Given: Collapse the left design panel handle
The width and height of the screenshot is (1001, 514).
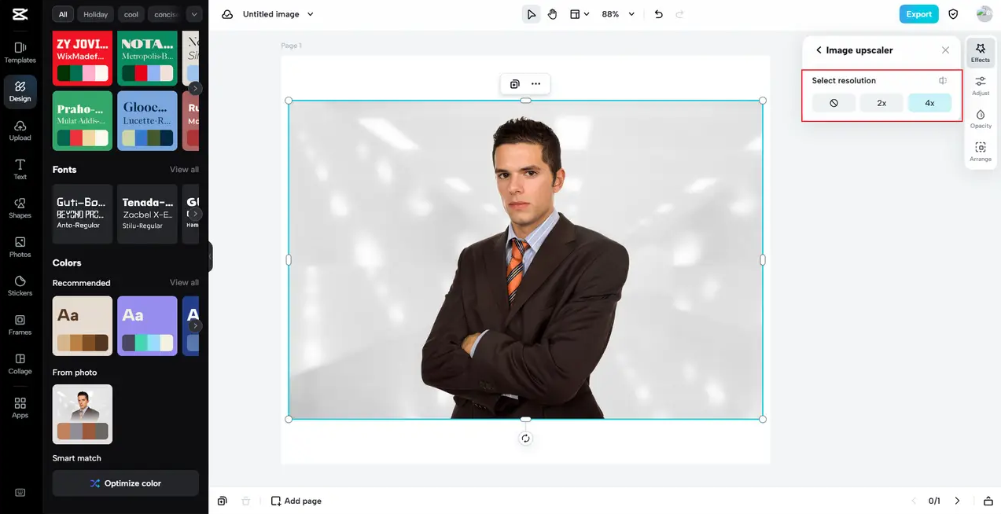Looking at the screenshot, I should tap(210, 257).
